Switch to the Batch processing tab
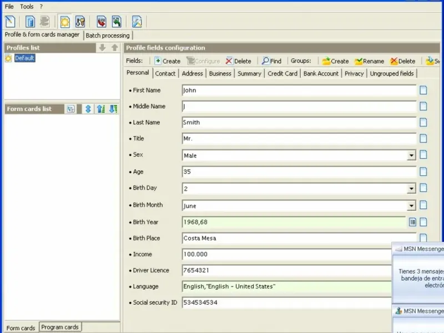The image size is (444, 333). pos(108,36)
